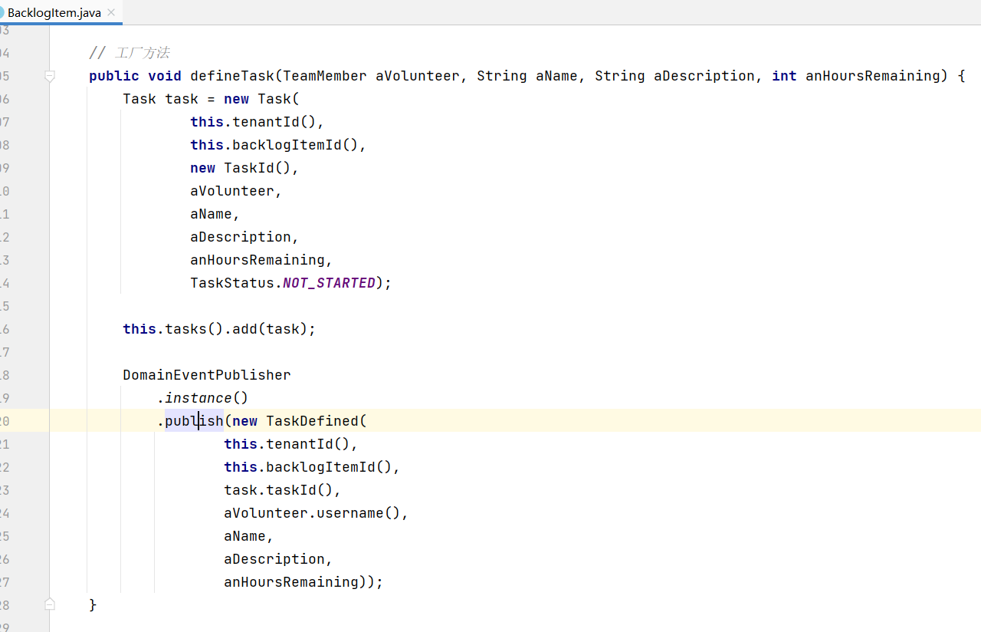Click the defineTask method name

(x=232, y=76)
